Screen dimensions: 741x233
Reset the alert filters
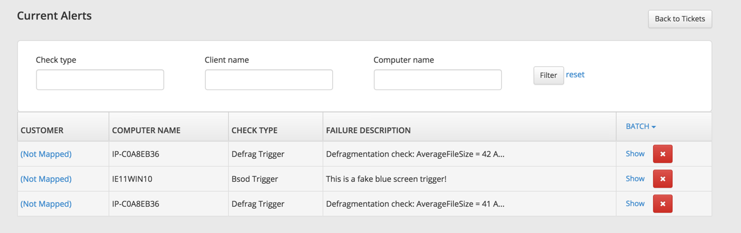[x=575, y=75]
